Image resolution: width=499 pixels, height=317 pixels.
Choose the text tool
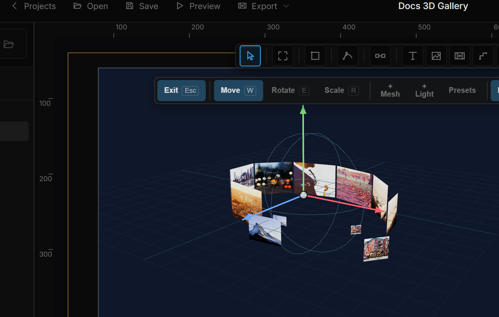(413, 56)
